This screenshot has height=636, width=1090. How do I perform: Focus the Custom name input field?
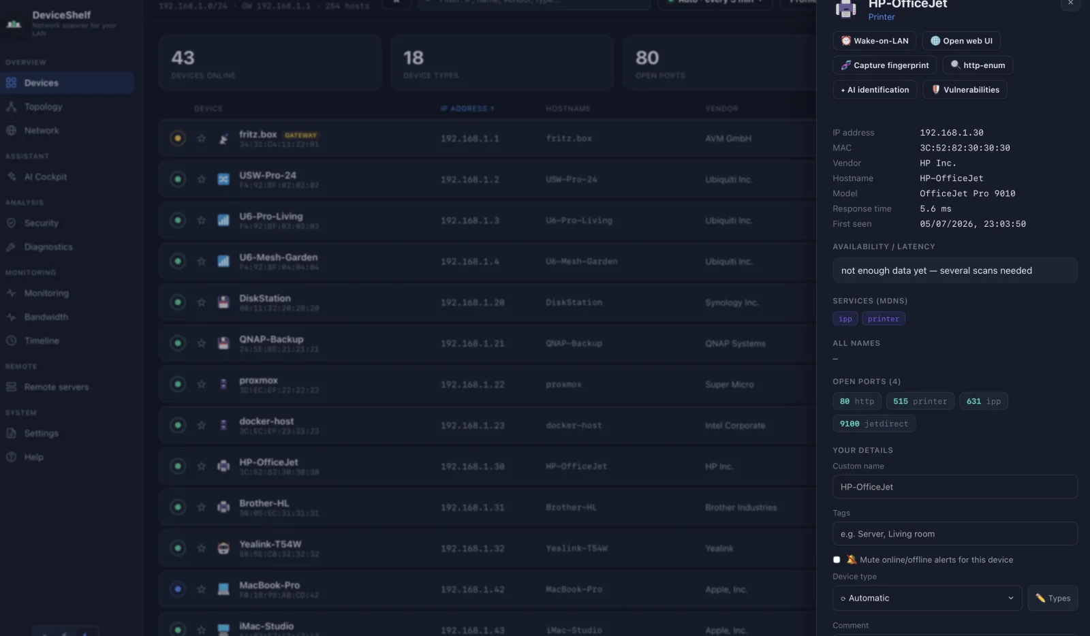955,487
